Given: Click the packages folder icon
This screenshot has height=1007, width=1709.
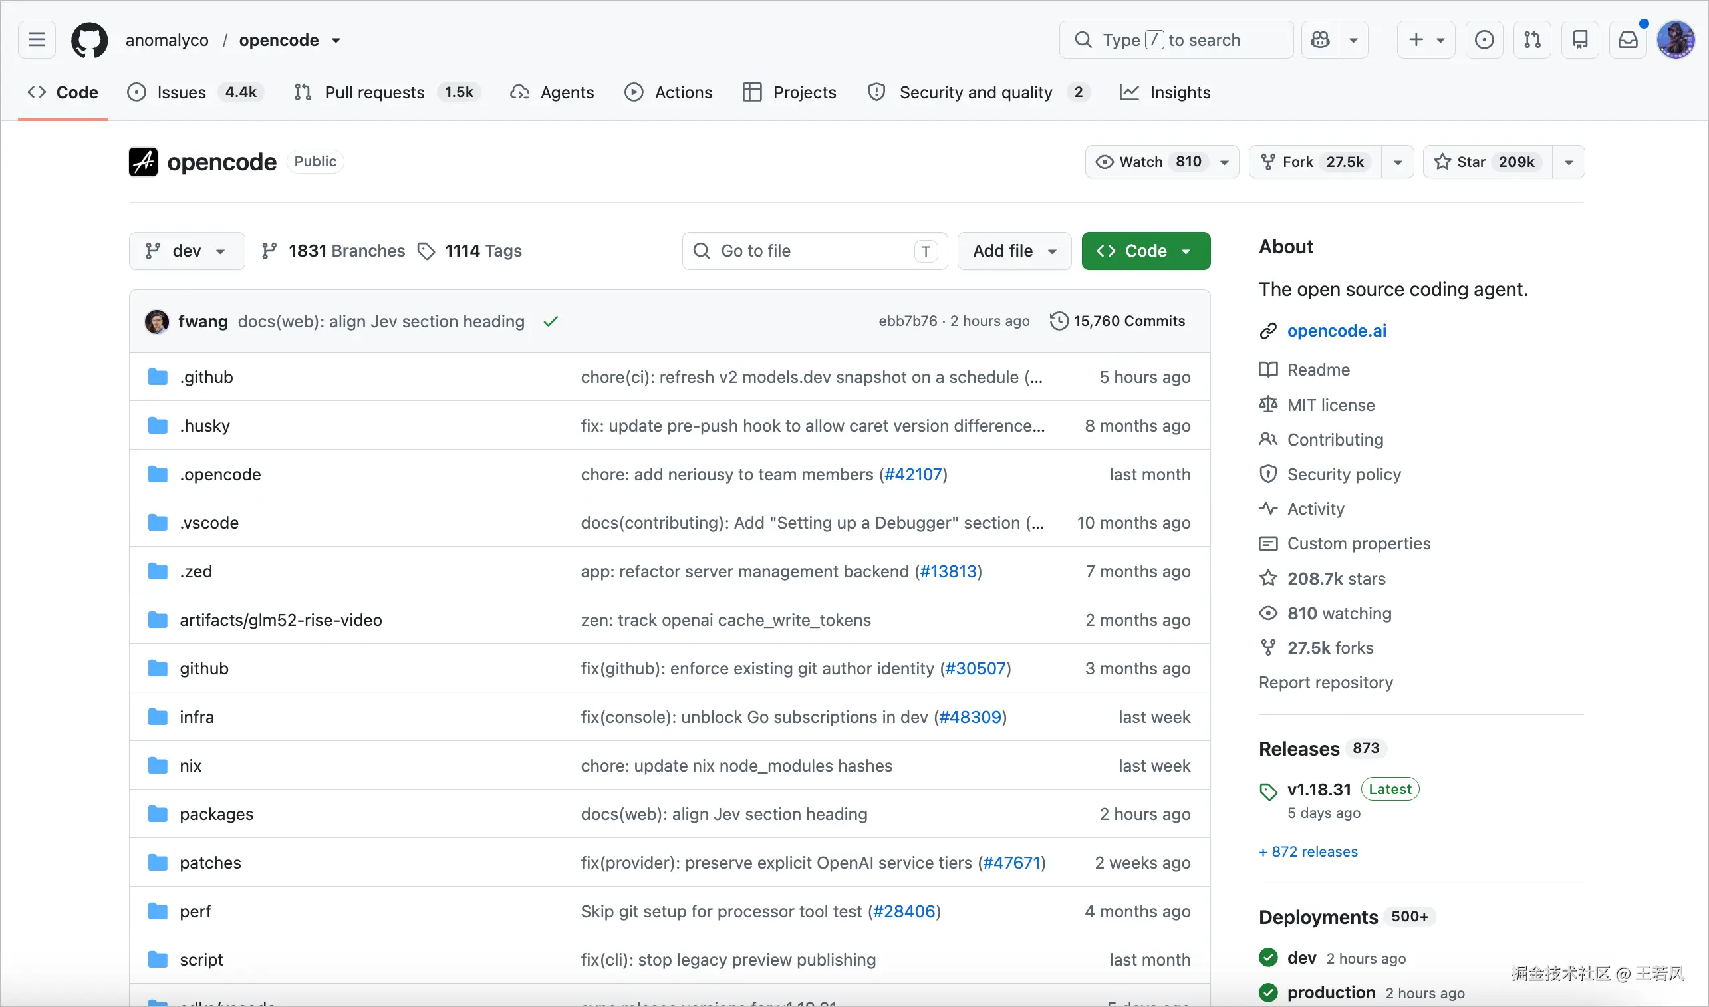Looking at the screenshot, I should 158,813.
